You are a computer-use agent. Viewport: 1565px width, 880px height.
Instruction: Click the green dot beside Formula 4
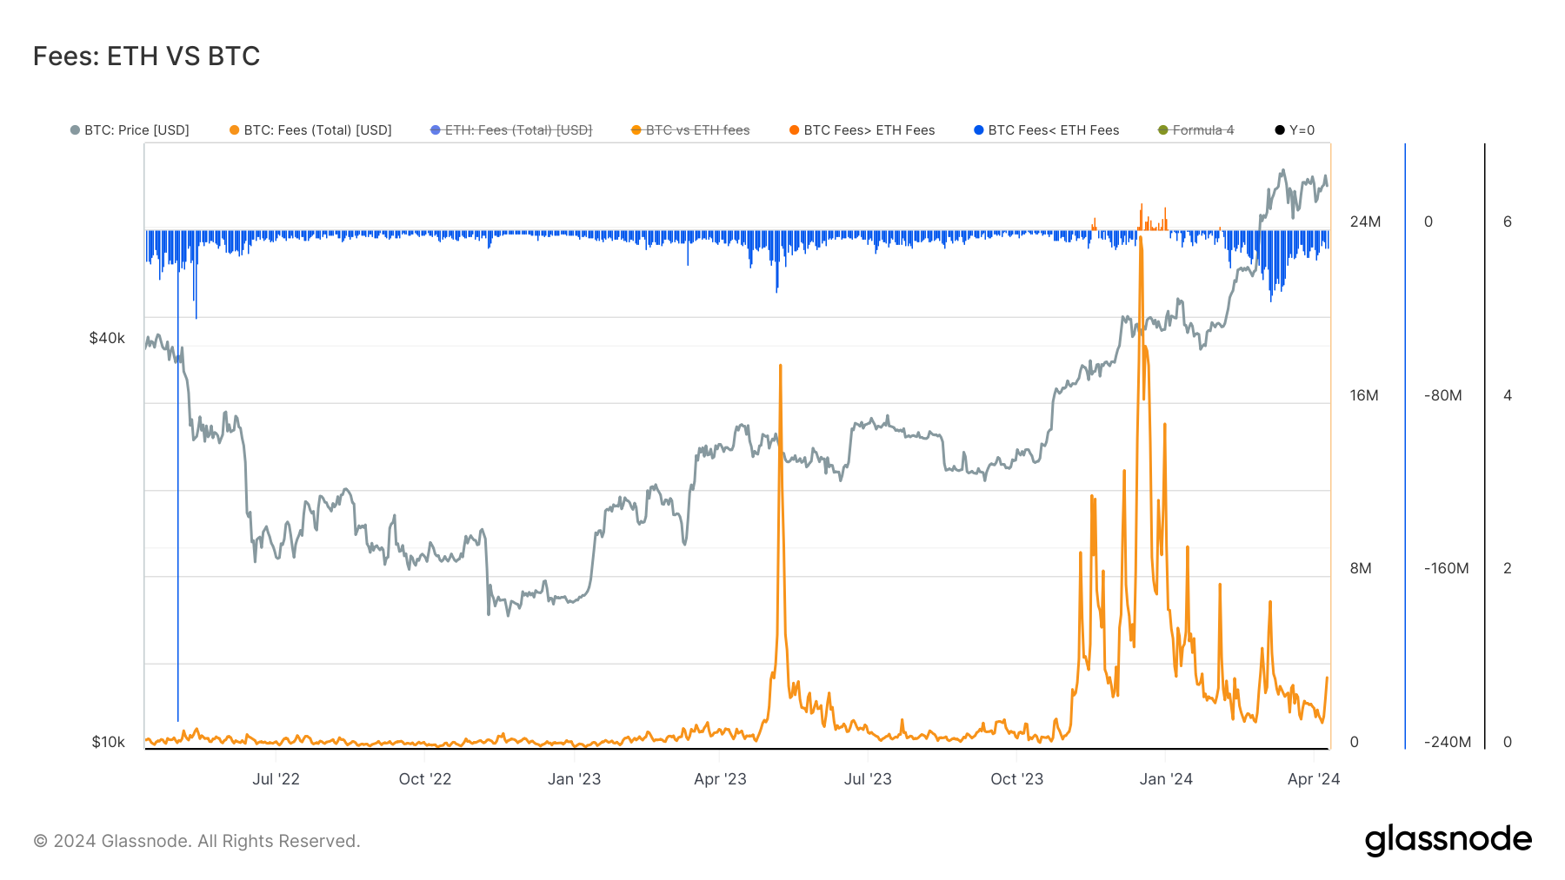[1162, 130]
